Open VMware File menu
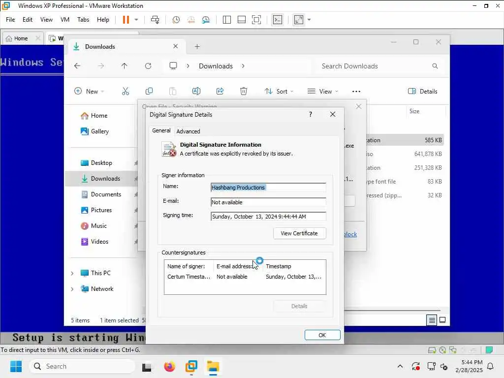 (x=10, y=20)
